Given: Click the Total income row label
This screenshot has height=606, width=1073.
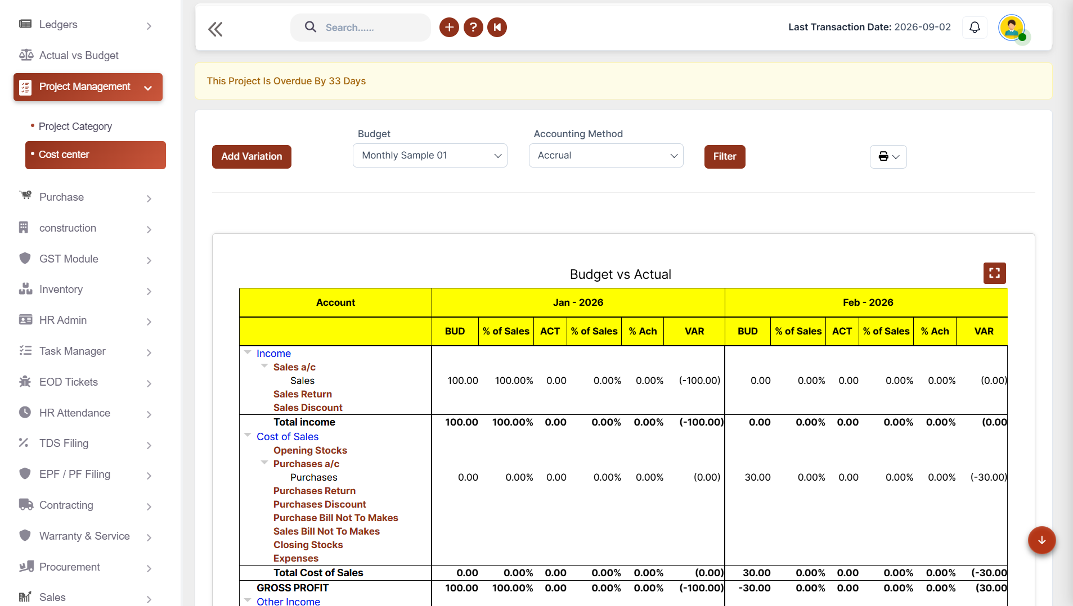Looking at the screenshot, I should [304, 422].
